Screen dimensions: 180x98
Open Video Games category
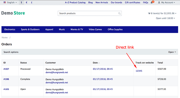click(x=95, y=30)
